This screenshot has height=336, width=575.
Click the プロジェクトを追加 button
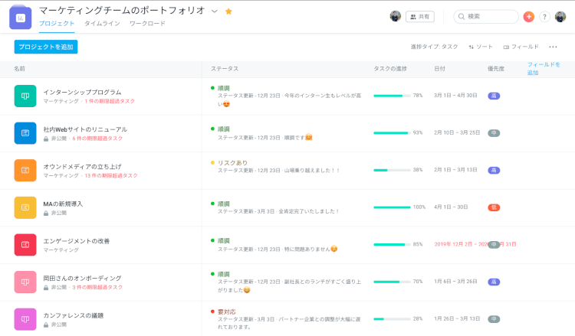(46, 47)
